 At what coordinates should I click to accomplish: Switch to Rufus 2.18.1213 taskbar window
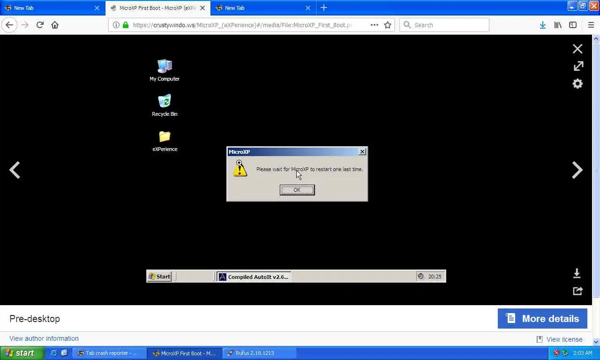[259, 353]
